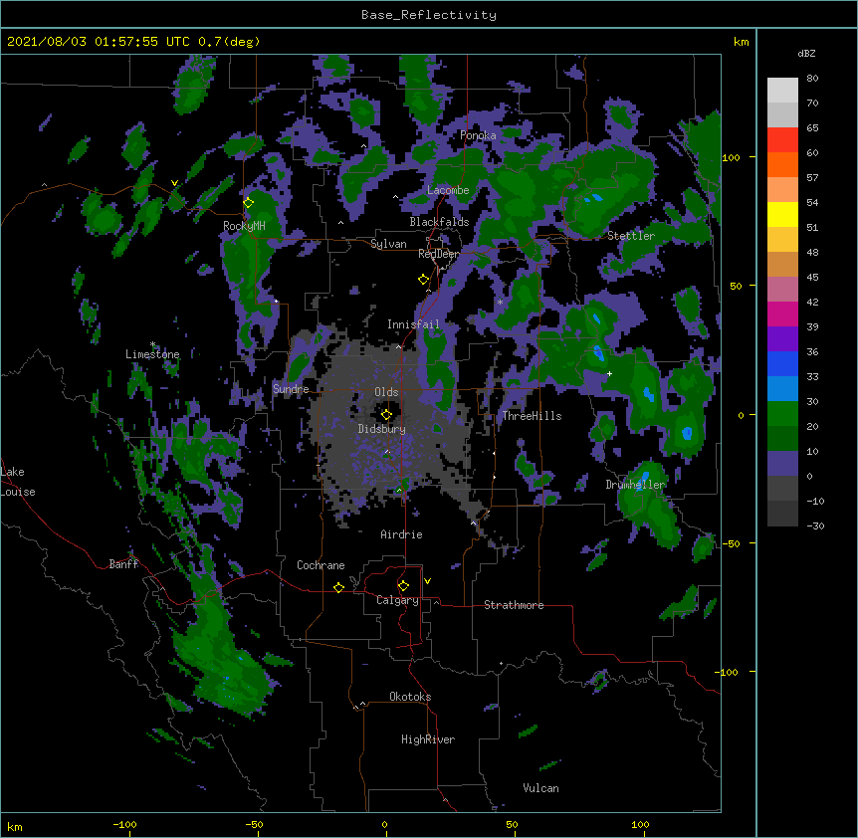Click the Banff town label

pos(123,564)
